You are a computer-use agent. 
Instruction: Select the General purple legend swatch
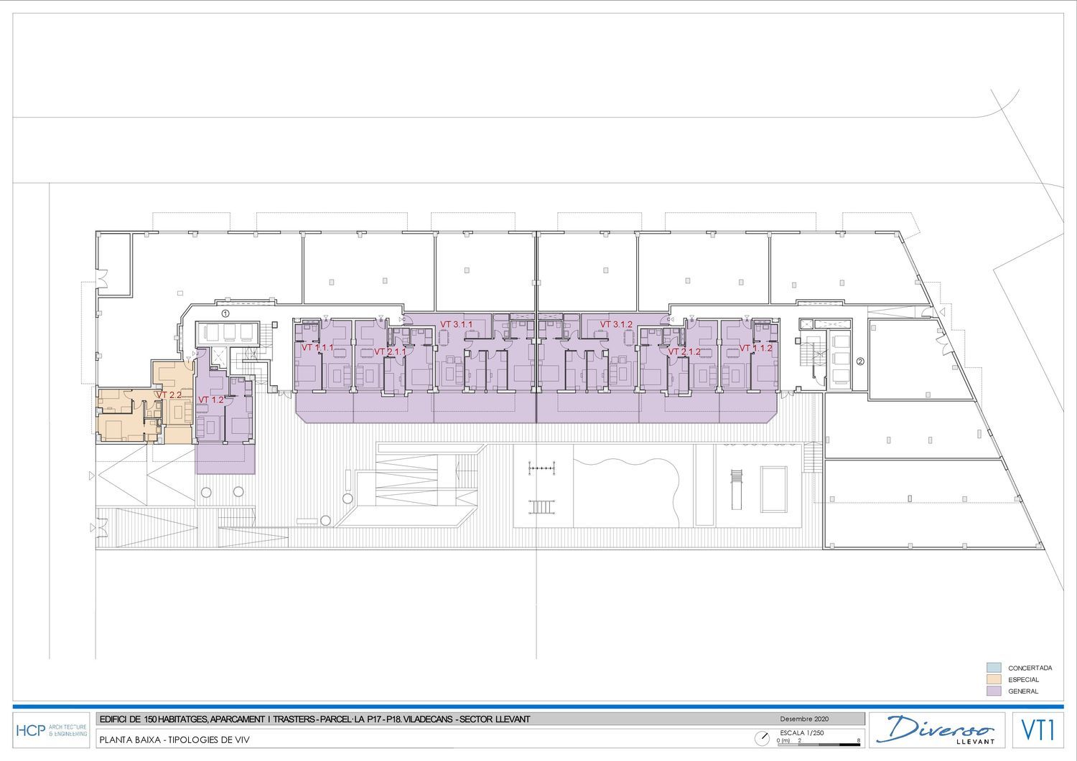[x=994, y=691]
